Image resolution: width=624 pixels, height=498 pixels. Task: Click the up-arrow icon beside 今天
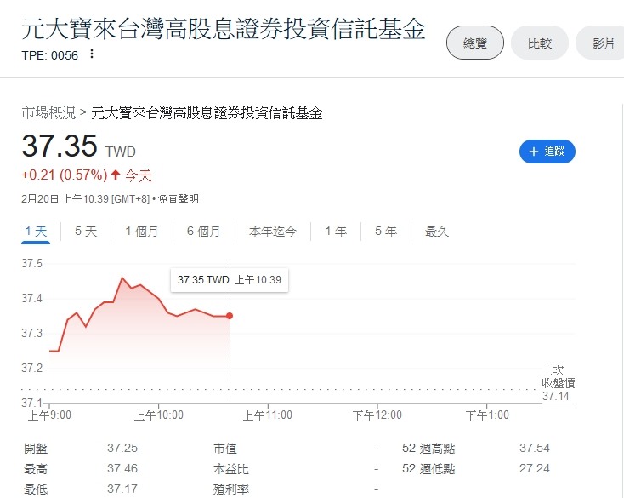pos(116,175)
